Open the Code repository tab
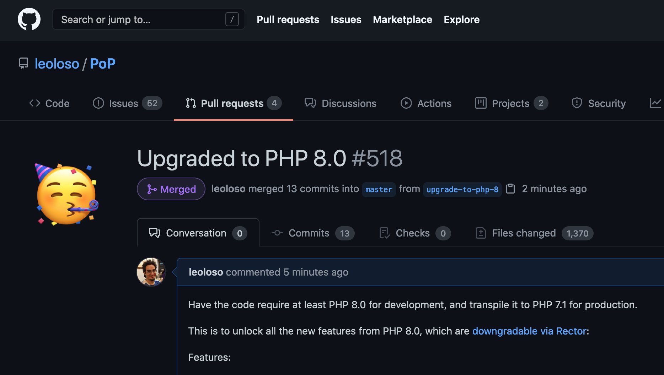 pos(49,103)
